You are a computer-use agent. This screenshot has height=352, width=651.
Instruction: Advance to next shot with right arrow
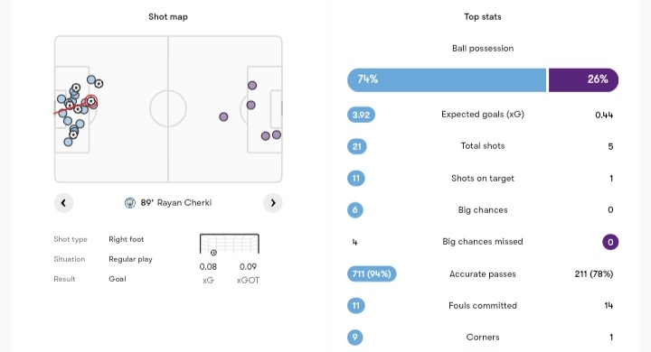[x=273, y=203]
